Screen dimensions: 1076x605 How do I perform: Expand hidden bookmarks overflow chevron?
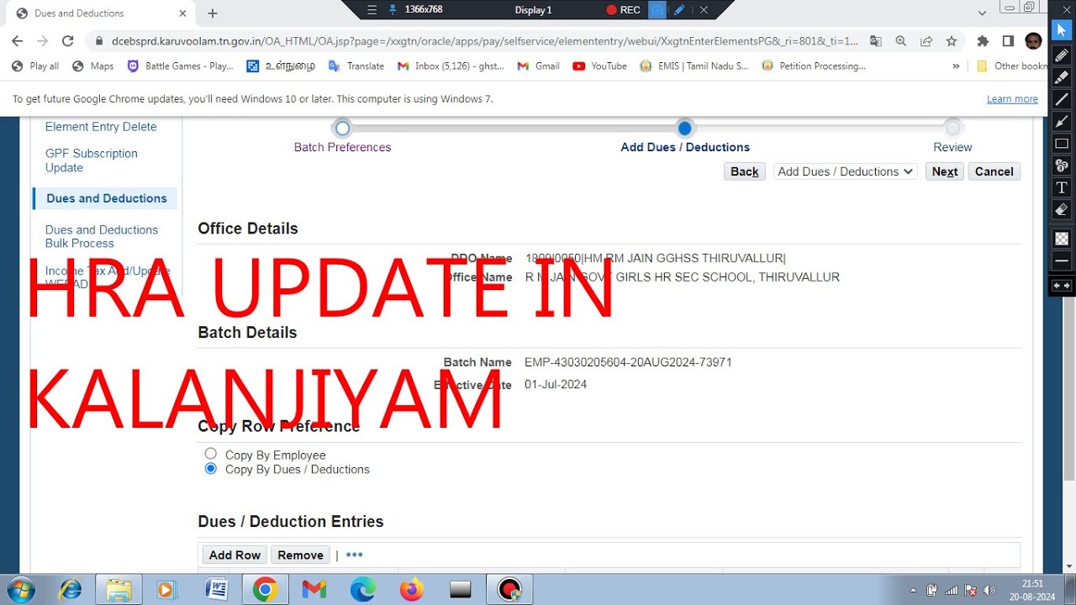[x=956, y=66]
